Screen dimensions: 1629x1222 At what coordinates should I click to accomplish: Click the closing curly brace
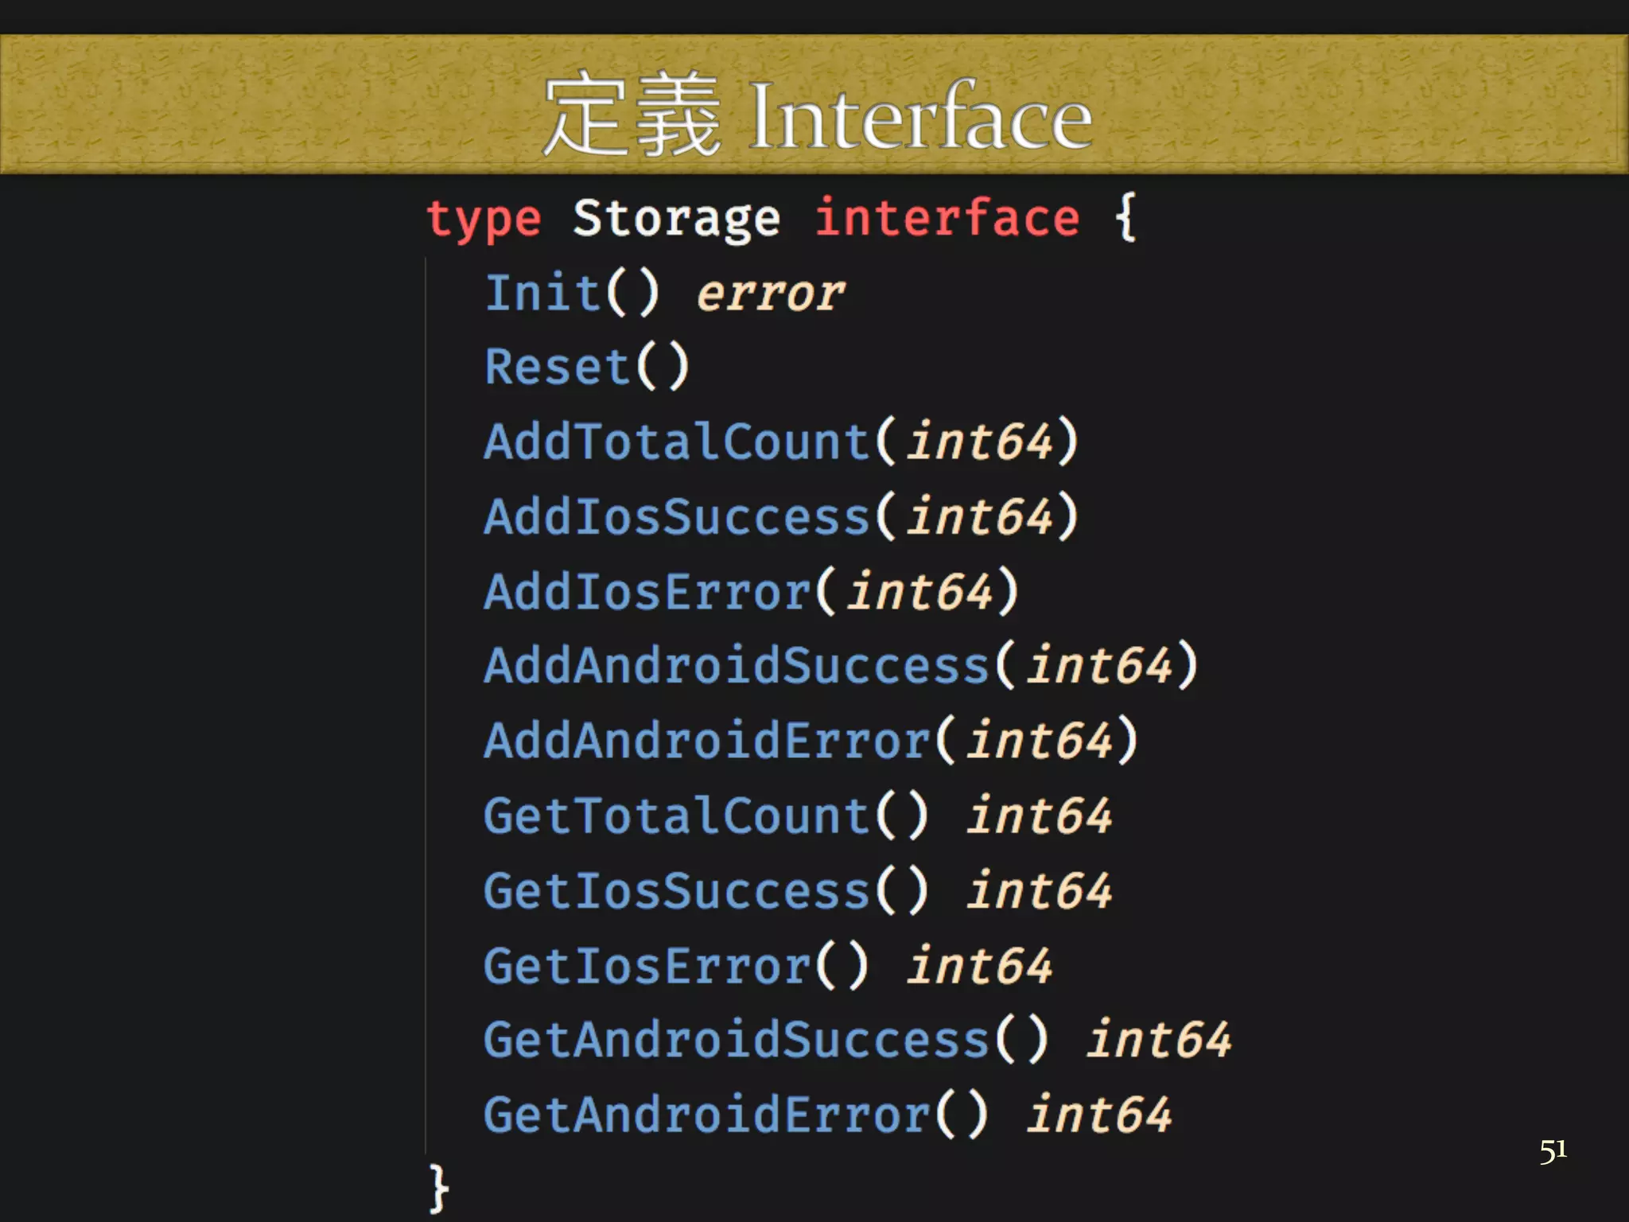(438, 1188)
